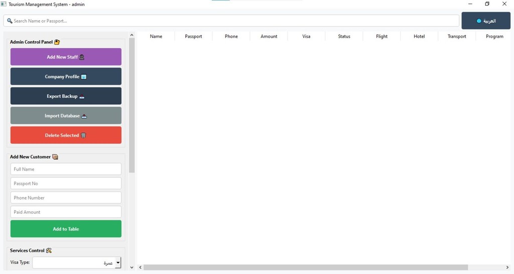This screenshot has width=514, height=274.
Task: Click the Export Backup button
Action: [66, 96]
